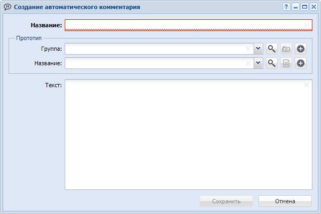Screen dimensions: 321x214
Task: Click into the Группа combo field
Action: click(154, 49)
